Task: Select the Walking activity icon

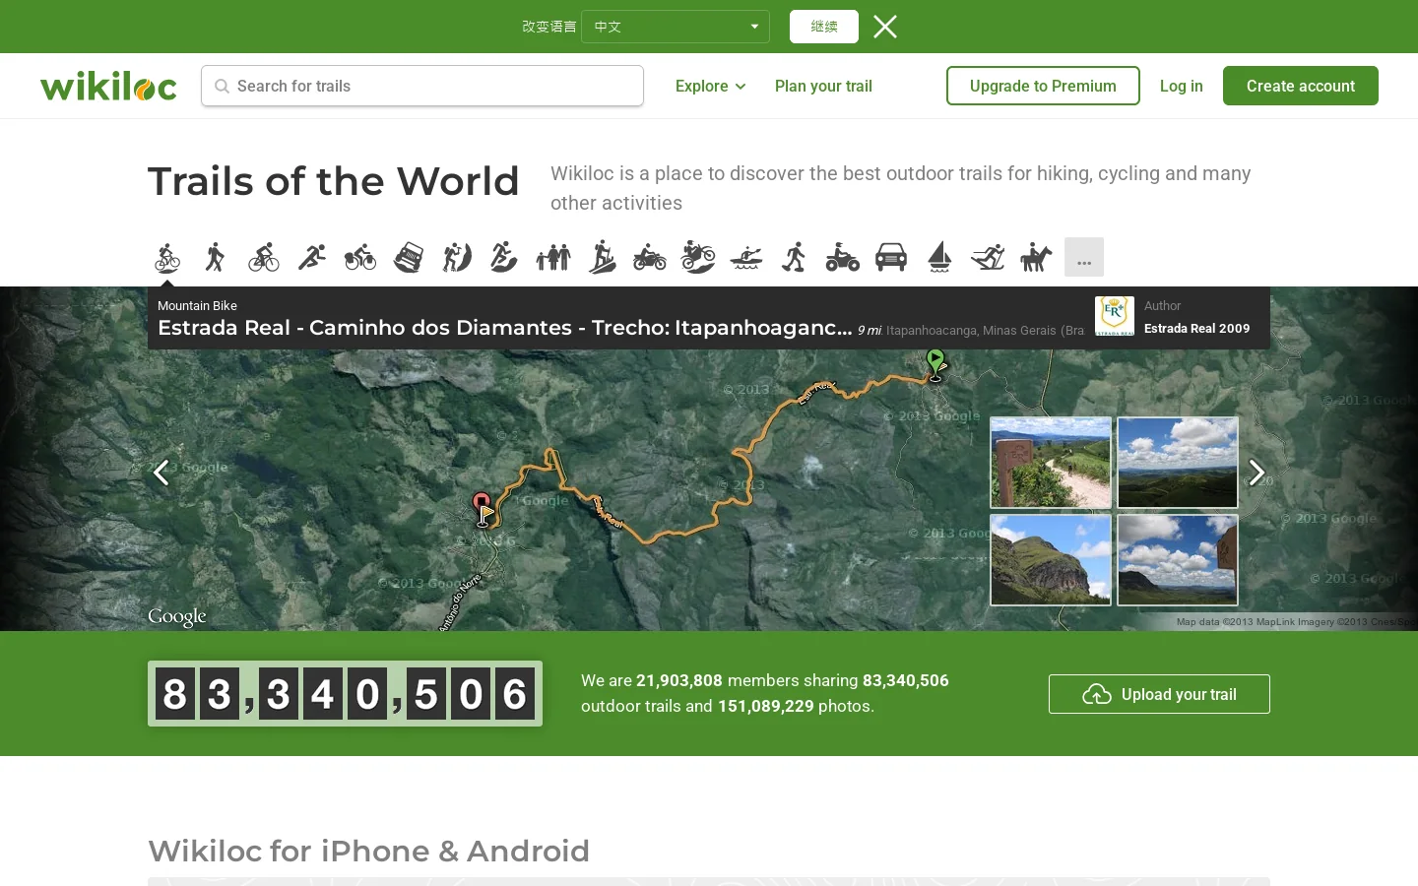Action: [795, 257]
